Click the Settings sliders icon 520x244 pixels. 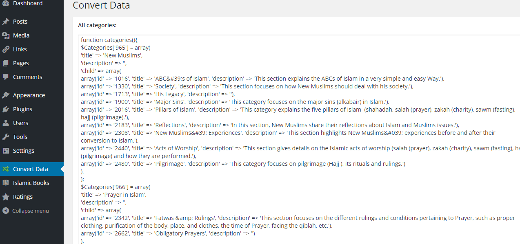6,151
